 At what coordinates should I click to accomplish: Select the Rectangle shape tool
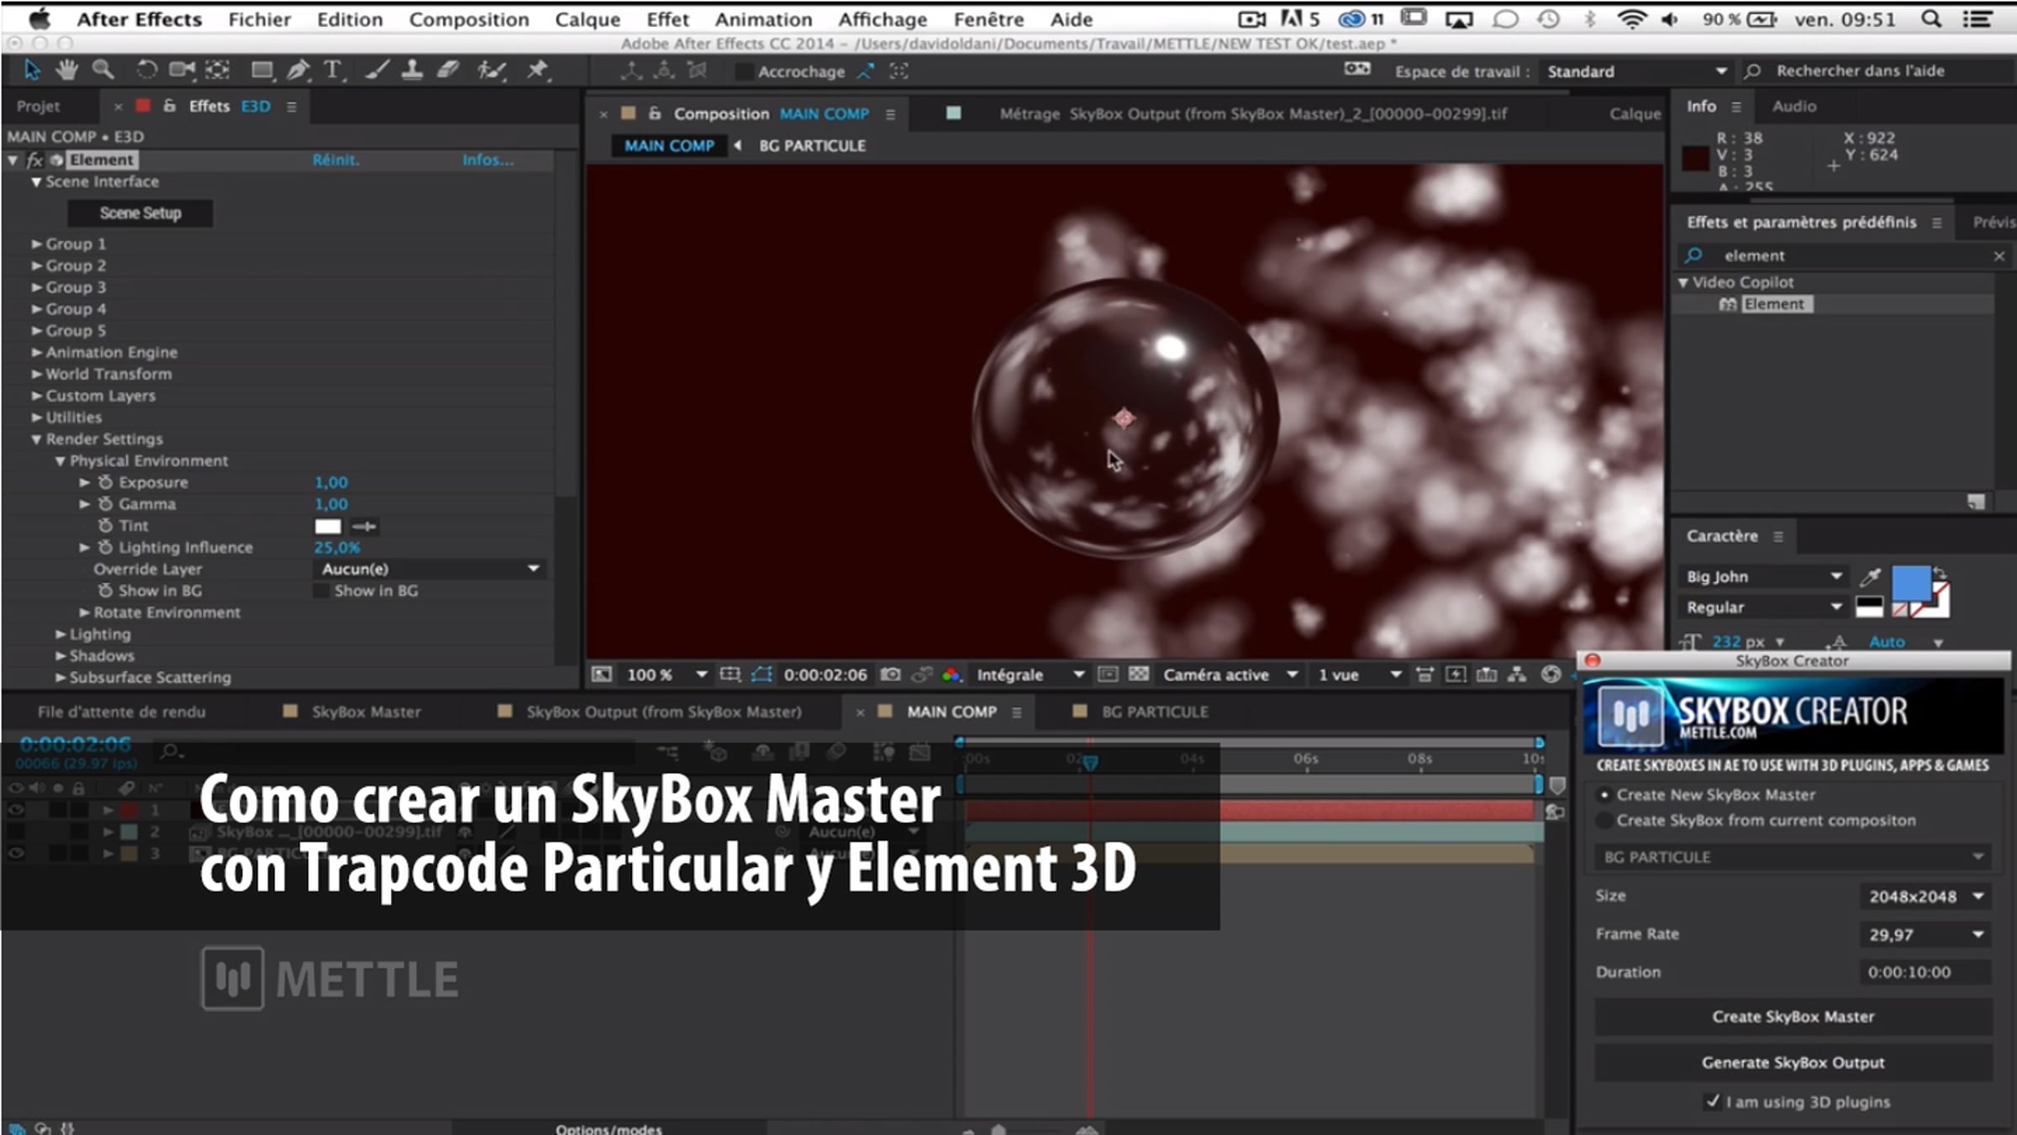coord(262,71)
